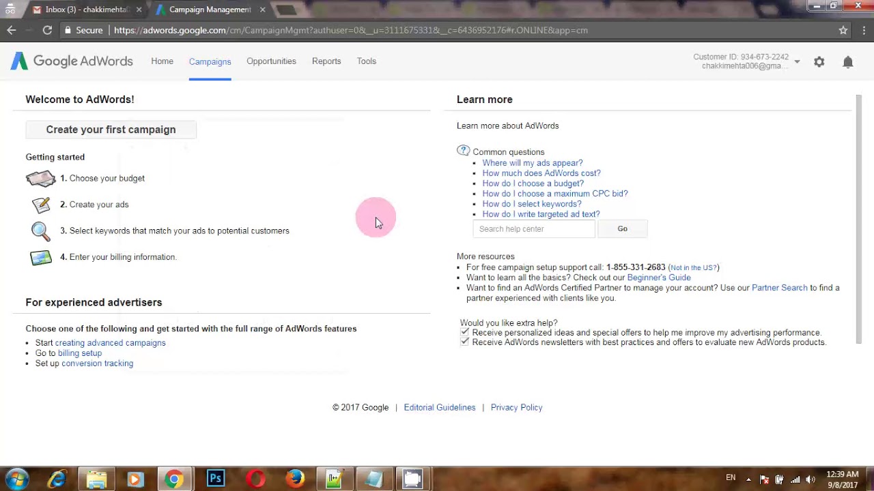Open How do I choose a budget link

pos(533,183)
